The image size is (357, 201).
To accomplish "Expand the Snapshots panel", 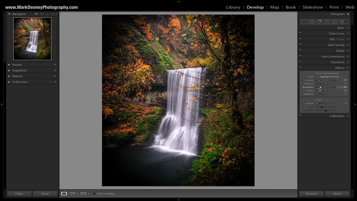I will (x=9, y=70).
